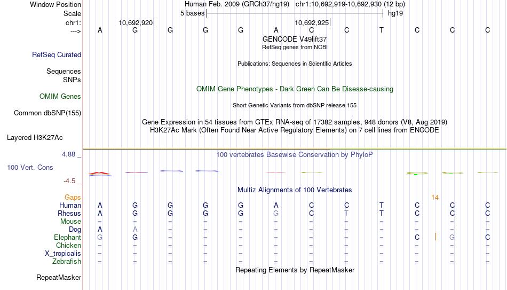Click OMIM Gene Phenotypes track title
The width and height of the screenshot is (507, 290).
(x=295, y=89)
